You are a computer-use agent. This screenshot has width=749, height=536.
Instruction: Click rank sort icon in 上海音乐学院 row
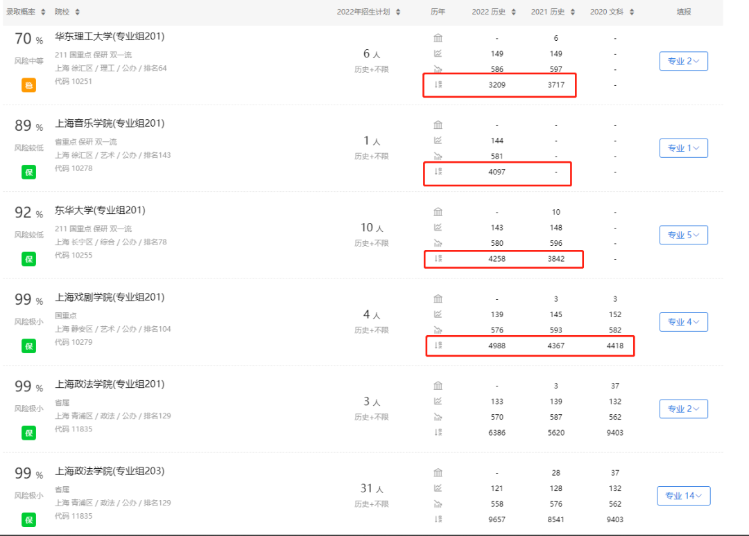[438, 171]
